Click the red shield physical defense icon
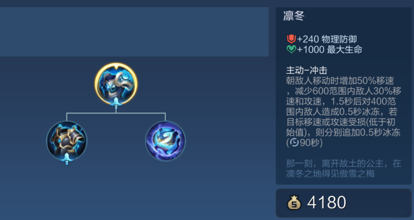 pos(291,39)
